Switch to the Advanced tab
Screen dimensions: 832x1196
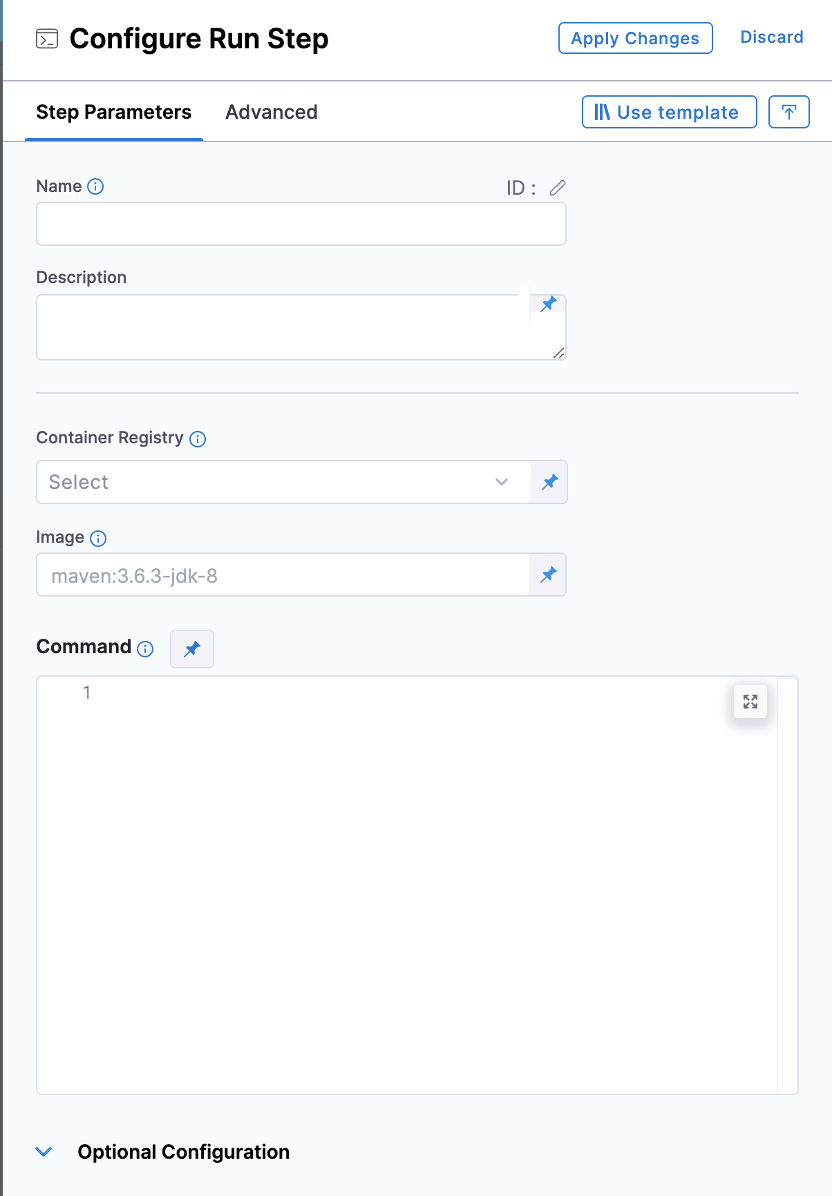pos(272,112)
